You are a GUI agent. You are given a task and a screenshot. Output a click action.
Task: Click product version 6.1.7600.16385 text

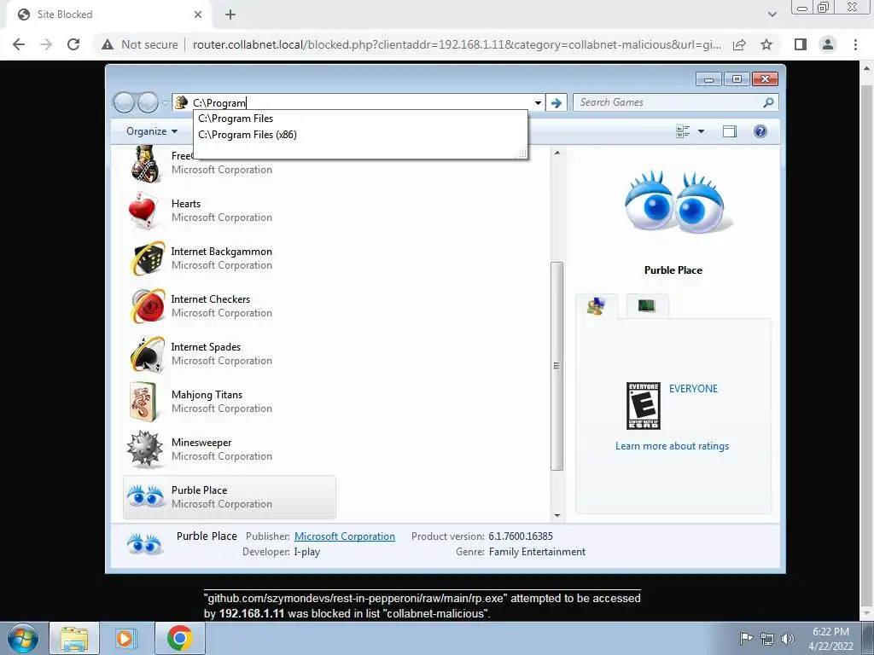click(x=521, y=536)
